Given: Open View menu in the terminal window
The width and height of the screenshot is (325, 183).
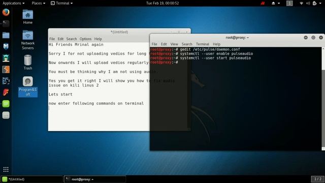Looking at the screenshot, I should [174, 44].
